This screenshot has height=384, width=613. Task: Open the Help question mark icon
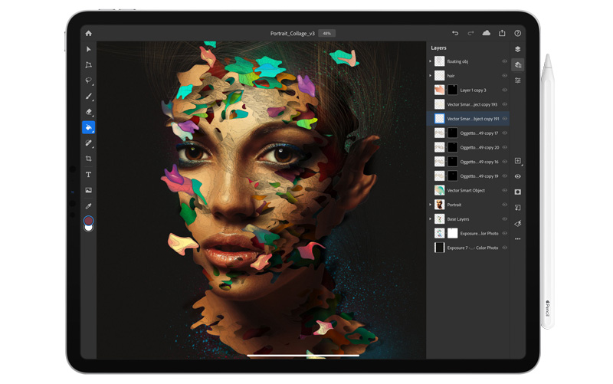[518, 33]
